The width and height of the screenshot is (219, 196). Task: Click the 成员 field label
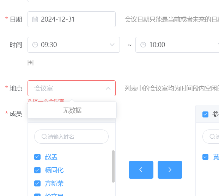coord(16,114)
